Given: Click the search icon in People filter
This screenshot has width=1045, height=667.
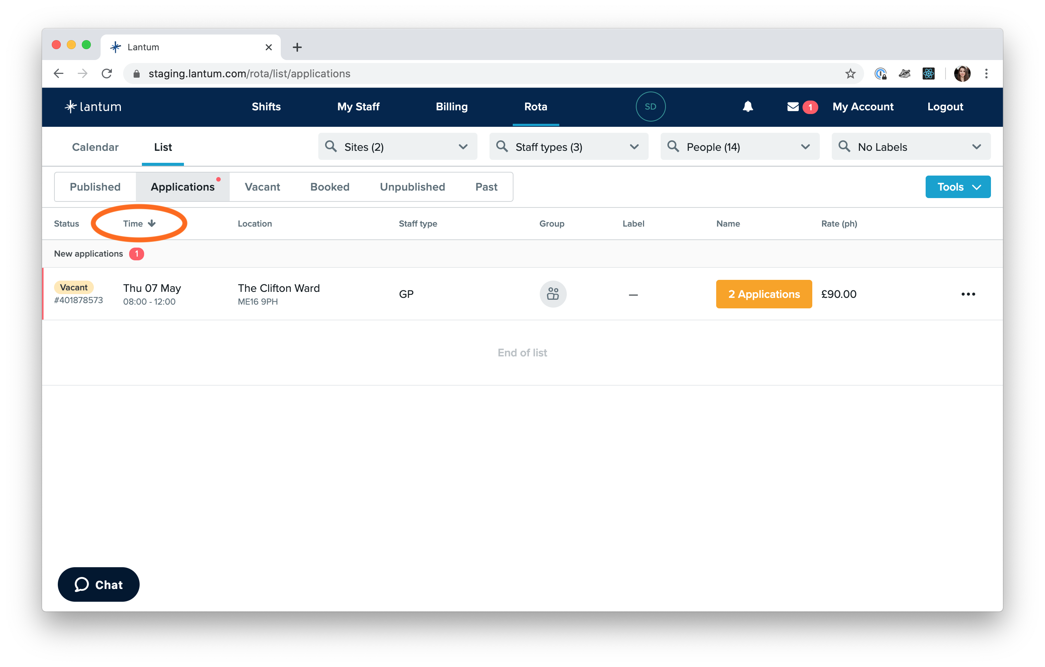Looking at the screenshot, I should pos(673,146).
